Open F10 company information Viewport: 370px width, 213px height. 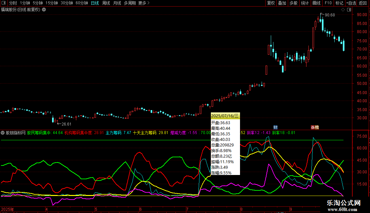coord(328,3)
